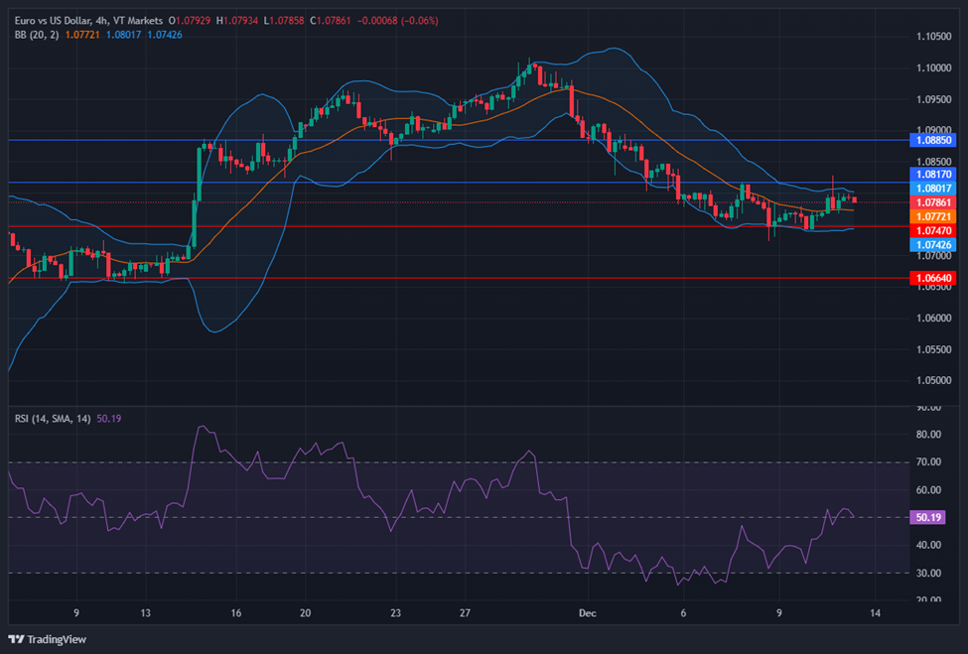Click the 14 date label on time axis
The image size is (968, 654).
point(875,612)
